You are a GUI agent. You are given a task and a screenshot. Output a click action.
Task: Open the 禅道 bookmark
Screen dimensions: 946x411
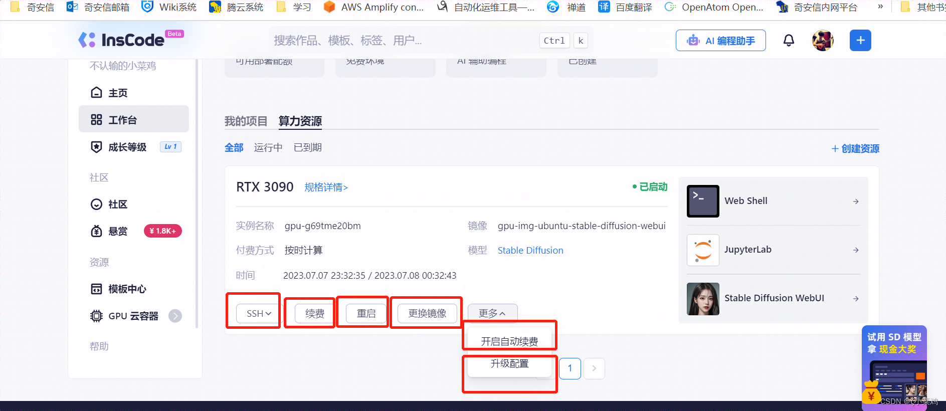[x=566, y=7]
